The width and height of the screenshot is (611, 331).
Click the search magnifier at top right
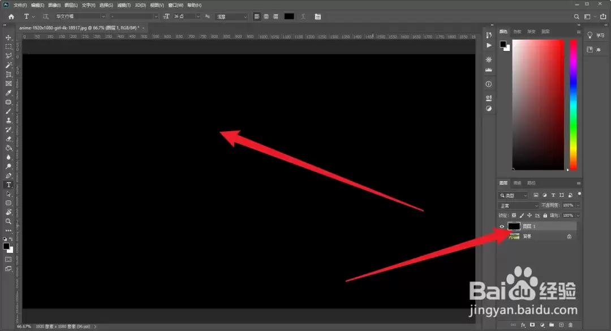(x=576, y=17)
